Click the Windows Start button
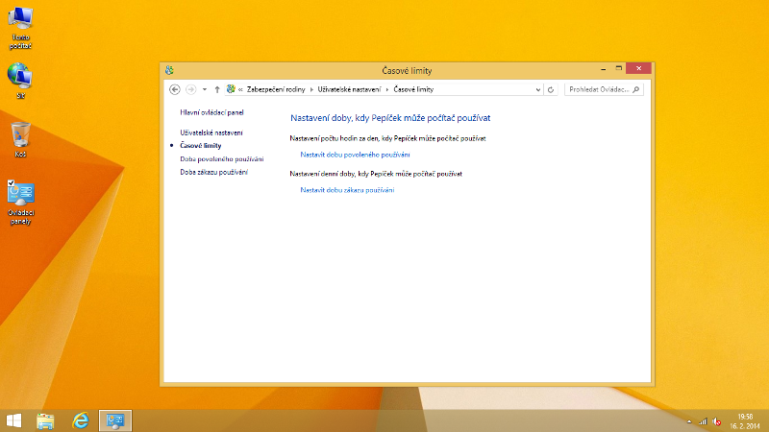The image size is (769, 432). click(x=14, y=420)
